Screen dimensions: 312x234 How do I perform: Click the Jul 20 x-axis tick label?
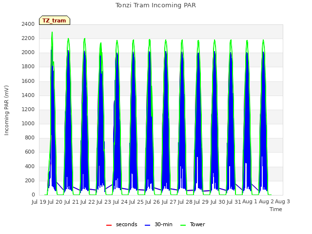(x=55, y=202)
